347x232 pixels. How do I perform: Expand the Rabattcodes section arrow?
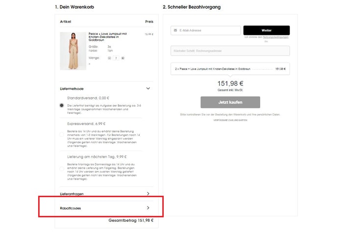(148, 208)
